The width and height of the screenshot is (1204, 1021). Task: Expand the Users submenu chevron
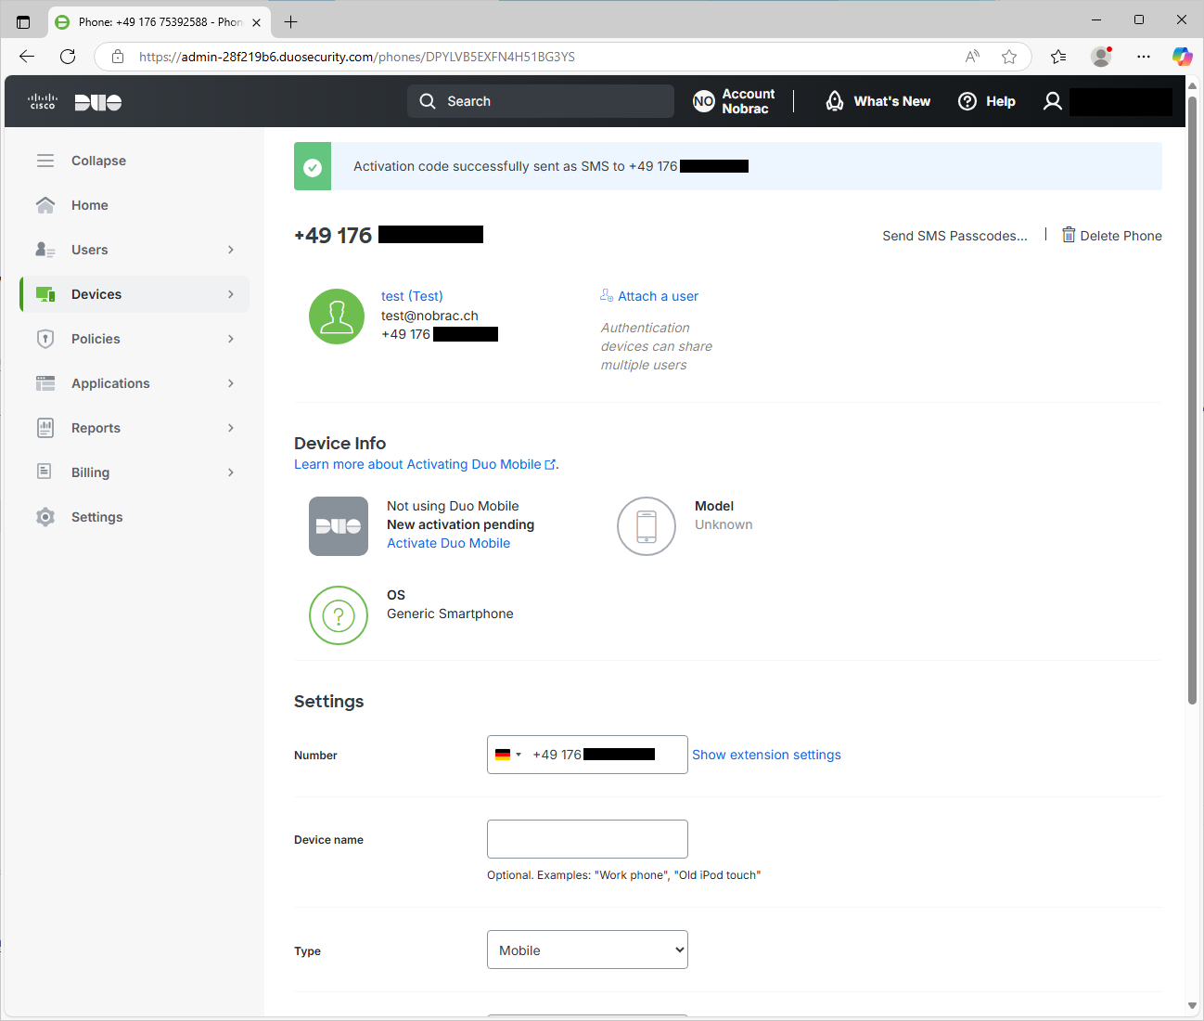pos(231,250)
